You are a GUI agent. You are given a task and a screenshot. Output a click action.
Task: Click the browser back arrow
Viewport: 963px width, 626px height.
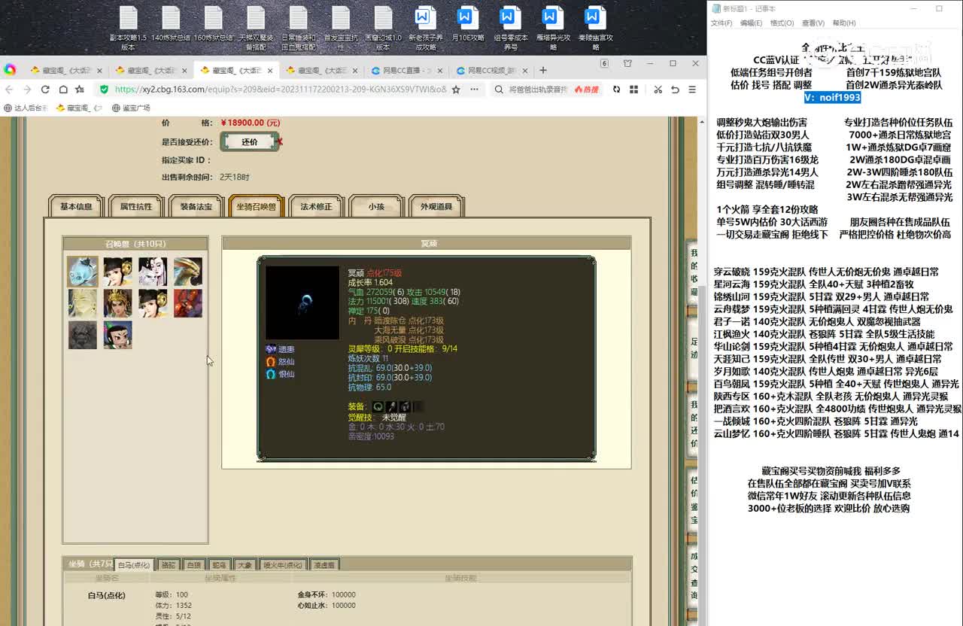click(9, 90)
